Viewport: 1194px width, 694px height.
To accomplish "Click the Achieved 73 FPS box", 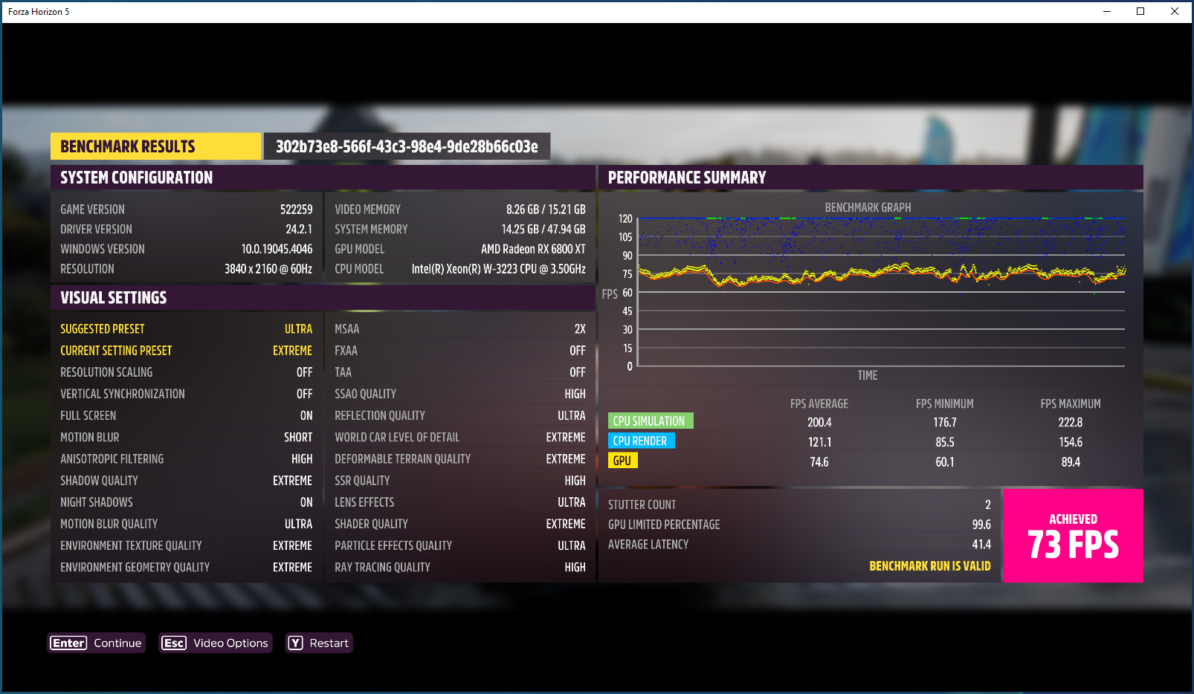I will pos(1073,535).
